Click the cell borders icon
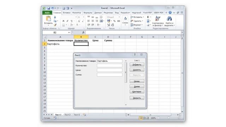The image size is (226, 127). pyautogui.click(x=64, y=25)
